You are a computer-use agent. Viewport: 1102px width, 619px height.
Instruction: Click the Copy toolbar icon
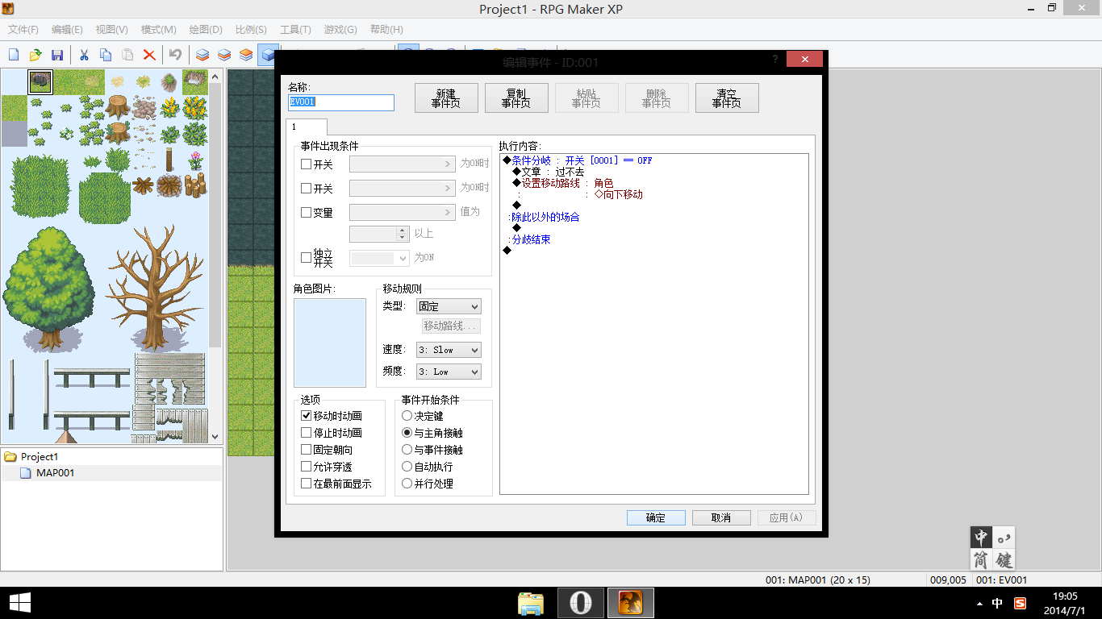[106, 55]
